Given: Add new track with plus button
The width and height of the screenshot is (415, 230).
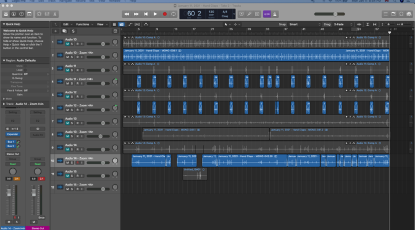Looking at the screenshot, I should [56, 31].
